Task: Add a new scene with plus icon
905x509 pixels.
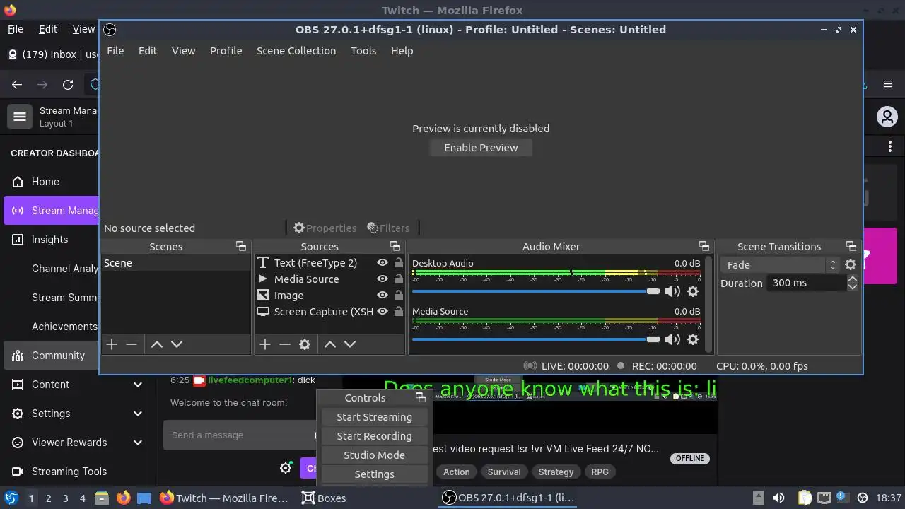Action: pyautogui.click(x=112, y=344)
